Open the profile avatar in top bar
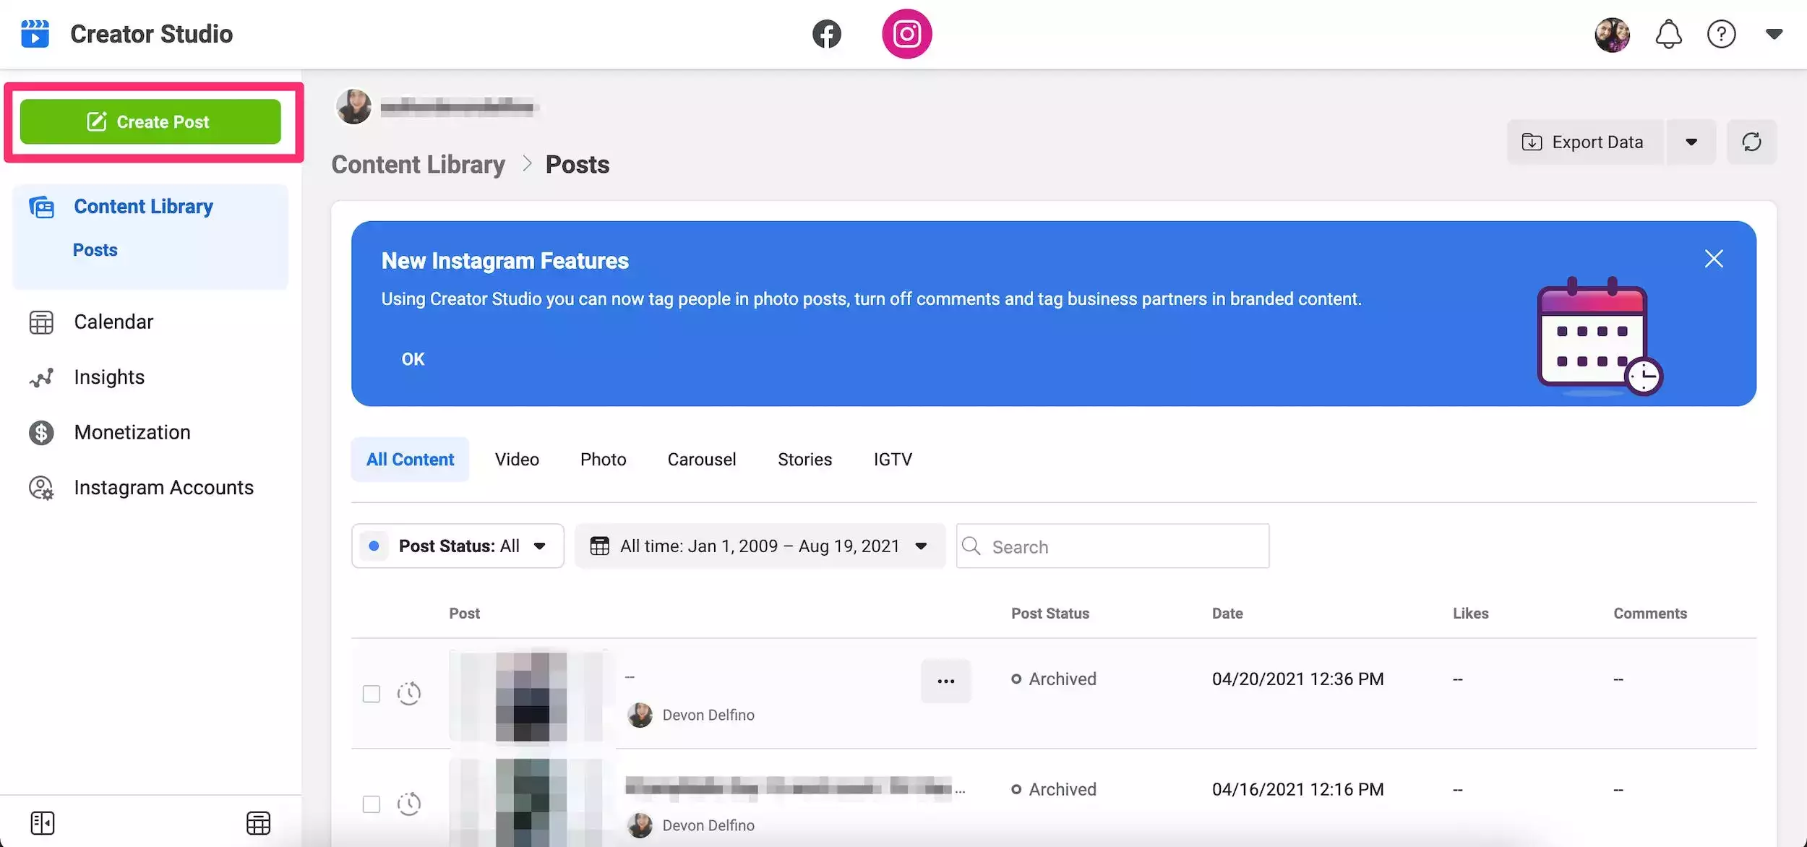Image resolution: width=1807 pixels, height=847 pixels. coord(1612,35)
